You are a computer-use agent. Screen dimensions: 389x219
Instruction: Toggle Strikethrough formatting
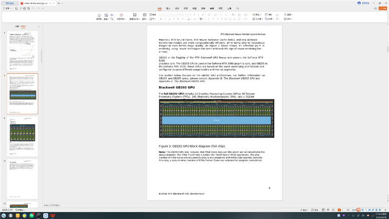(178, 19)
